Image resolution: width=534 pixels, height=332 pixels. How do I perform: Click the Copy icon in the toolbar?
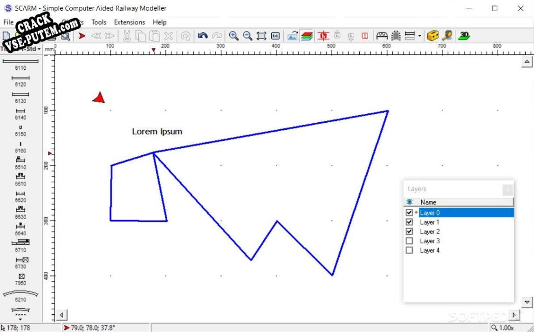(x=140, y=36)
